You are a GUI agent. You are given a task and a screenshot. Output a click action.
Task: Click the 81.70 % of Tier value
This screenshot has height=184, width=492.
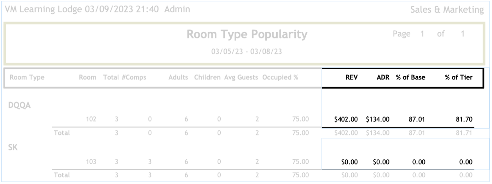464,119
